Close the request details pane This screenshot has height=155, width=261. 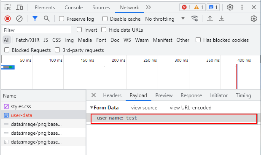[x=94, y=95]
